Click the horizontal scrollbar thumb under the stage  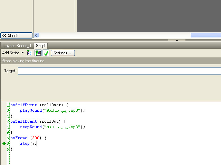click(205, 35)
